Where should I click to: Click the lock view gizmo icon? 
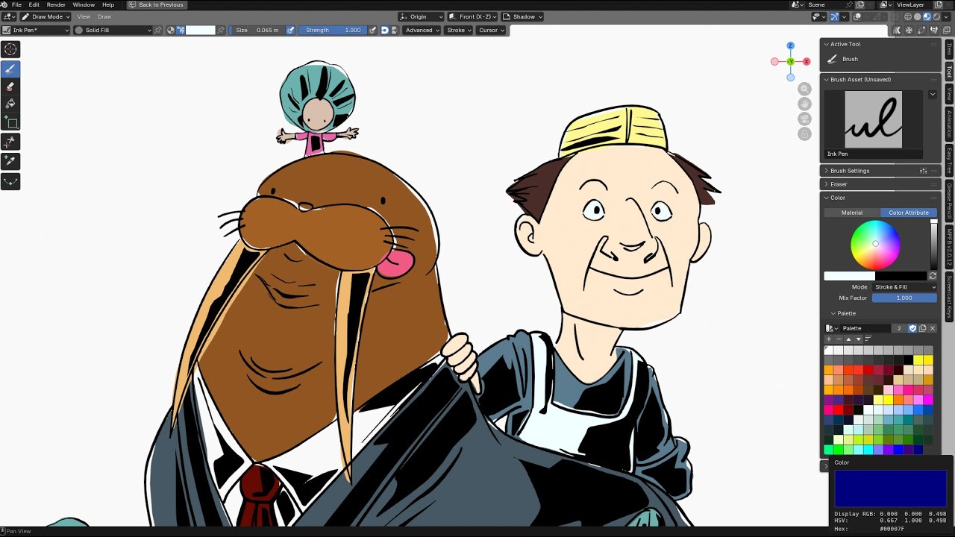click(x=804, y=134)
